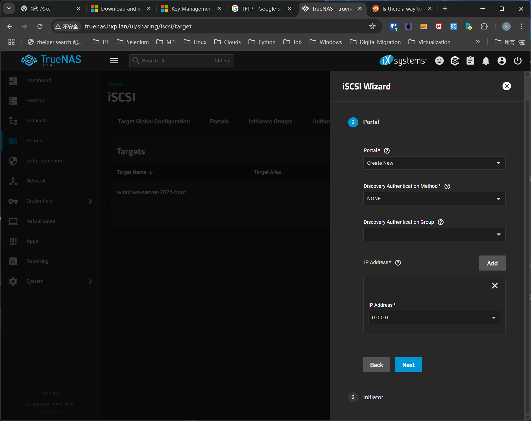Expand Discovery Authentication Method dropdown
This screenshot has width=531, height=421.
click(434, 199)
